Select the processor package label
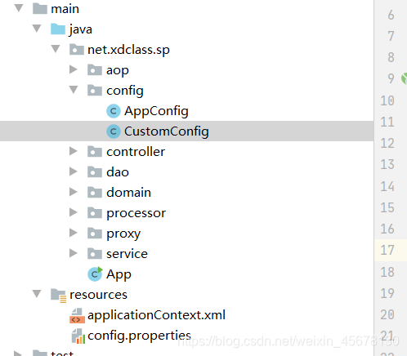This screenshot has width=407, height=356. click(x=136, y=213)
